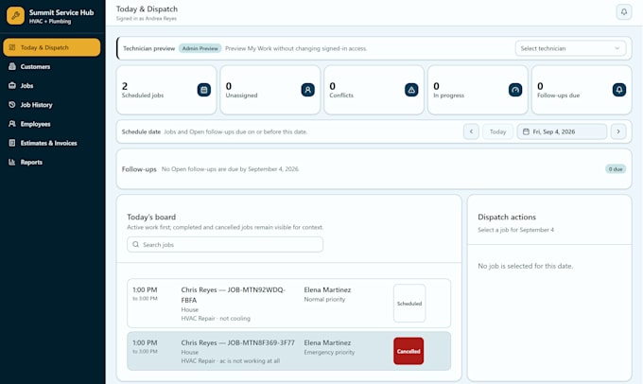Screen dimensions: 643x384
Task: Click the Job History clock icon
Action: [x=12, y=105]
